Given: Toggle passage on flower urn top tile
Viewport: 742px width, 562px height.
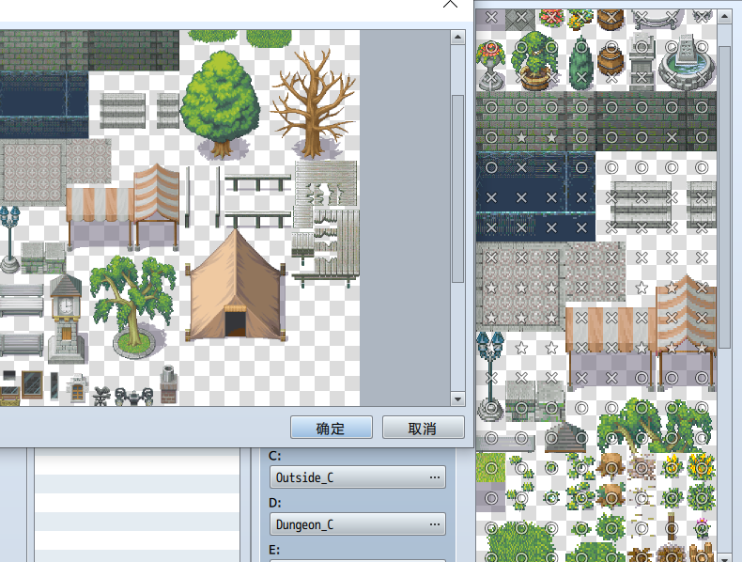Looking at the screenshot, I should [x=491, y=47].
